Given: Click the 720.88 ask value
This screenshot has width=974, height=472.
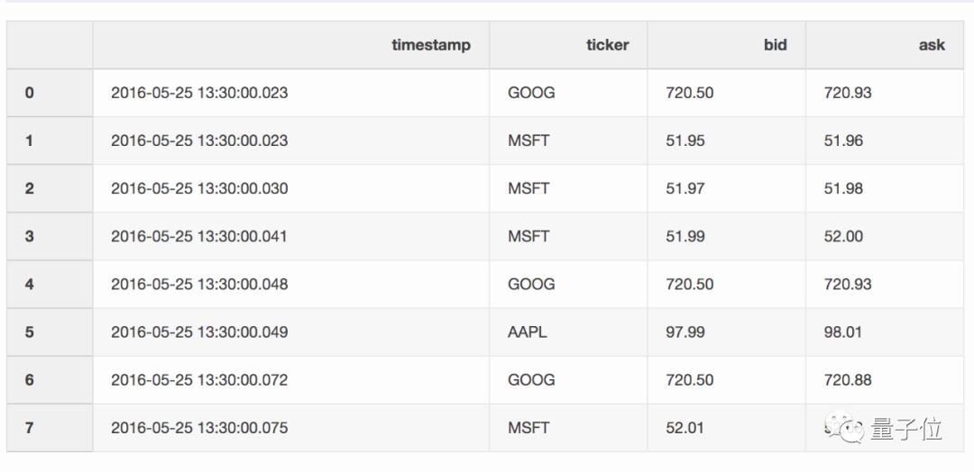Looking at the screenshot, I should [x=848, y=380].
